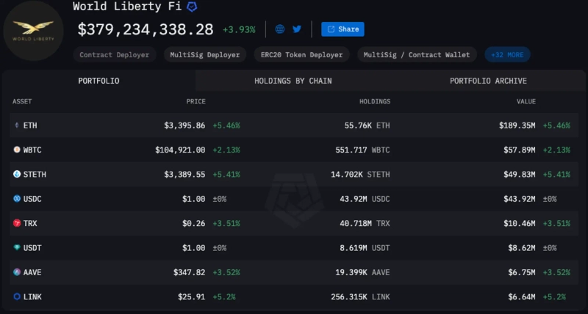Select the ERC20 Token Deployer tag
588x314 pixels.
[x=301, y=54]
